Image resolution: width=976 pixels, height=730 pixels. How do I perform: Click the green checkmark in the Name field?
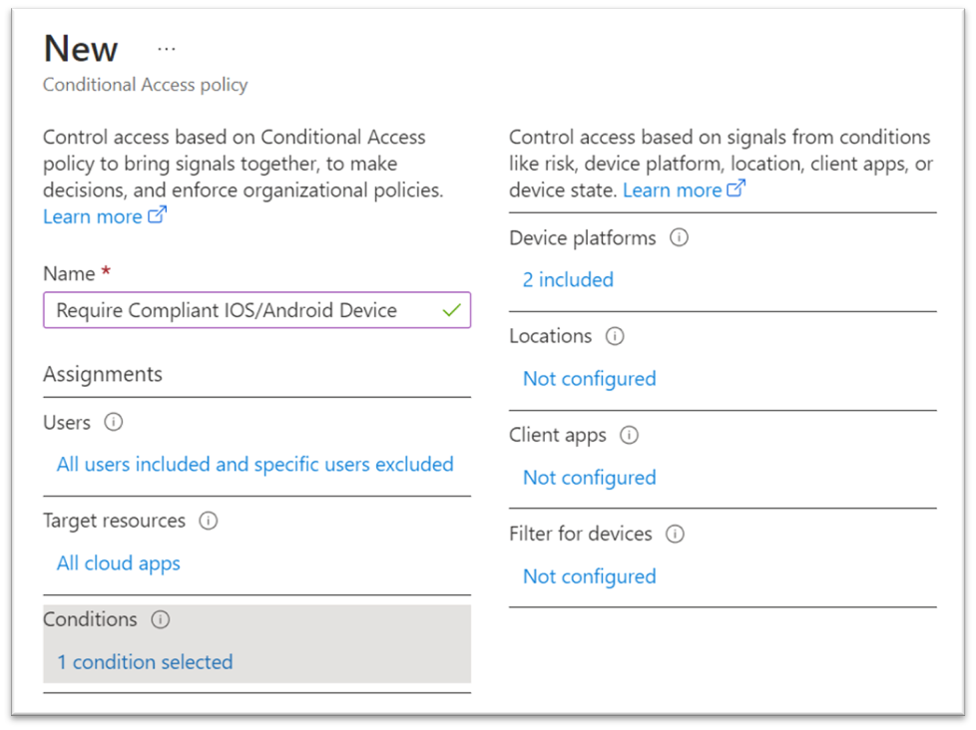tap(451, 310)
